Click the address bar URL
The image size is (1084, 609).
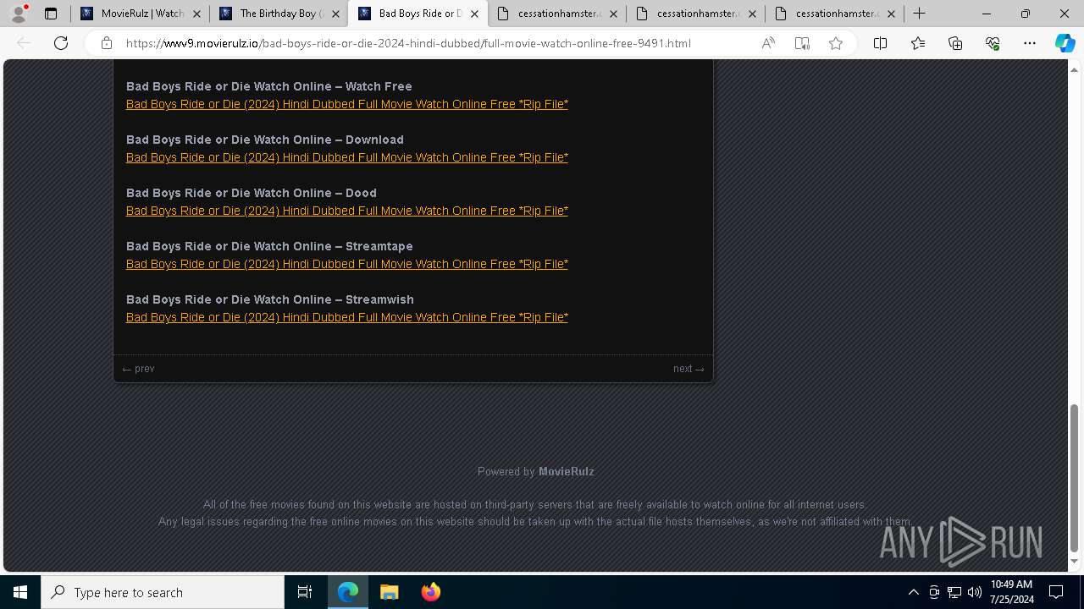coord(408,43)
